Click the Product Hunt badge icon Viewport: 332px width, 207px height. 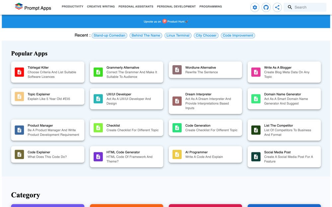[x=164, y=22]
